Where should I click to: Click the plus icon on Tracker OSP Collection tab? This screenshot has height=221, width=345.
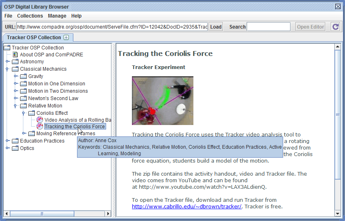66,38
